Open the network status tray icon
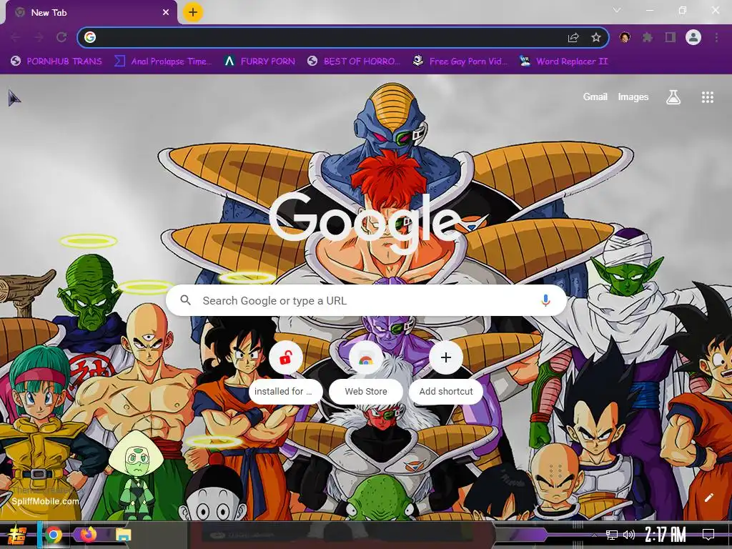This screenshot has width=732, height=549. [612, 535]
